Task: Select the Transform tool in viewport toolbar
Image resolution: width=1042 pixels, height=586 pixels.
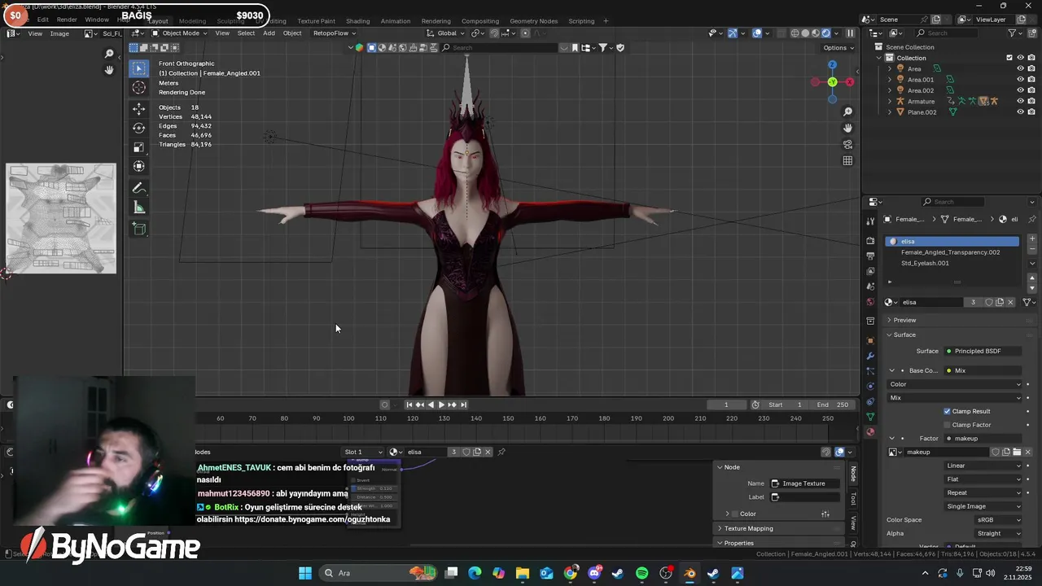Action: coord(139,166)
